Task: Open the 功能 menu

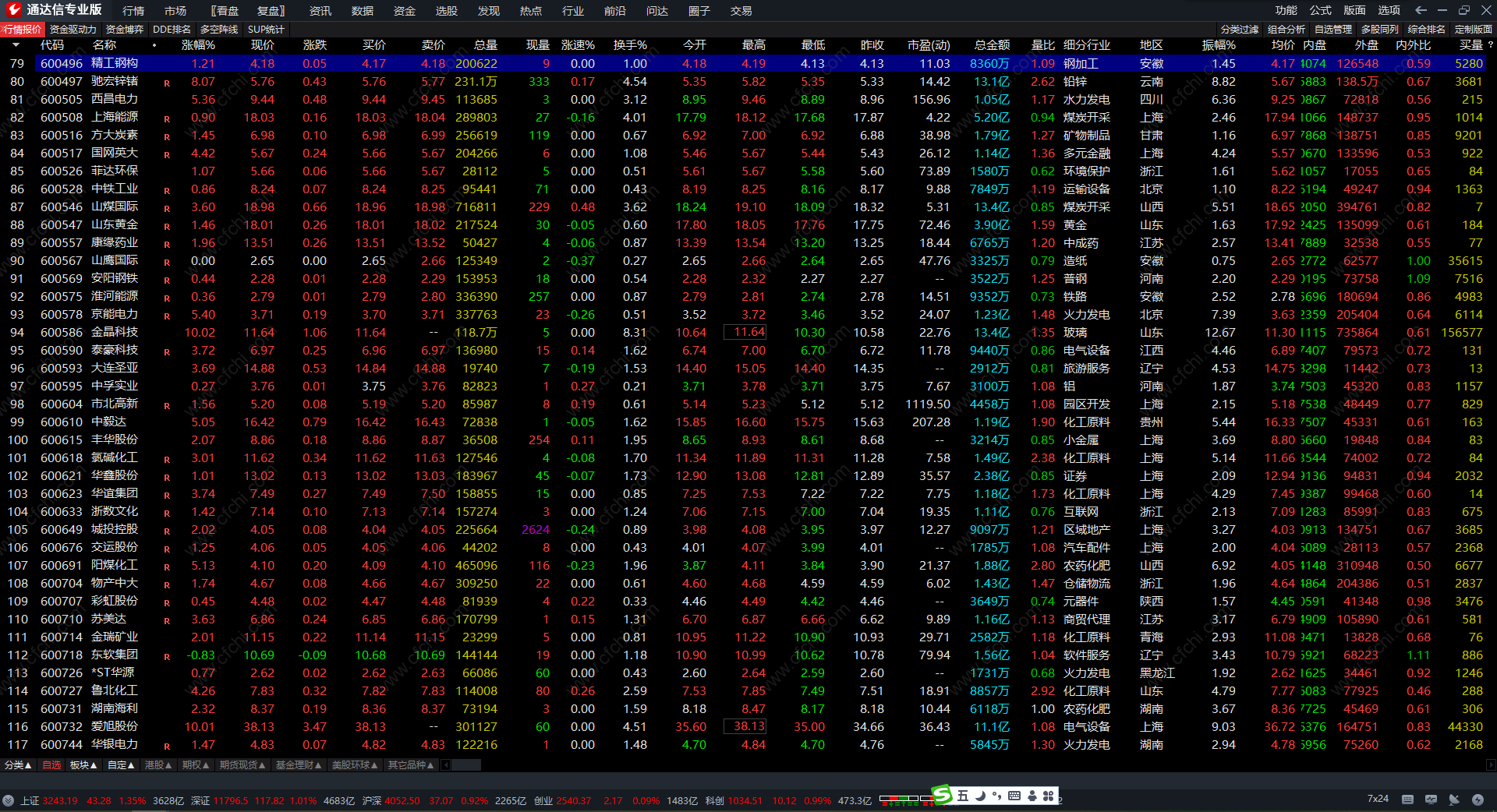Action: 1286,10
